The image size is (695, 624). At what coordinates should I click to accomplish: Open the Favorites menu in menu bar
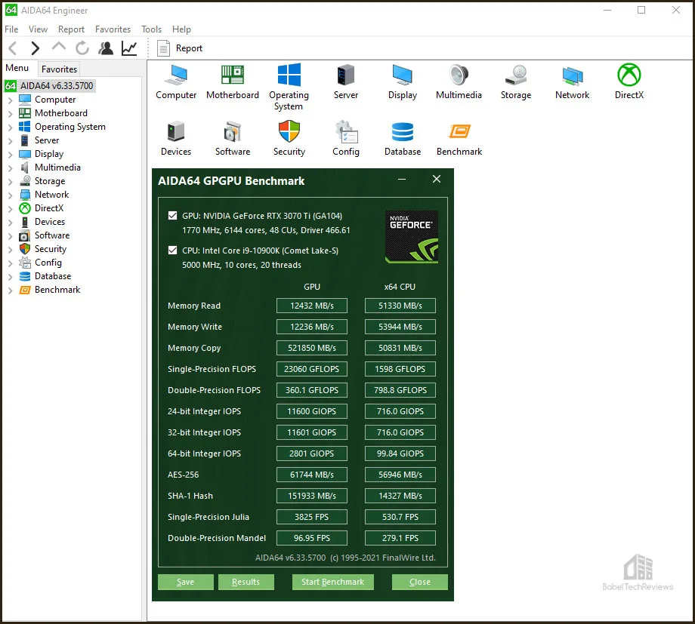coord(113,29)
